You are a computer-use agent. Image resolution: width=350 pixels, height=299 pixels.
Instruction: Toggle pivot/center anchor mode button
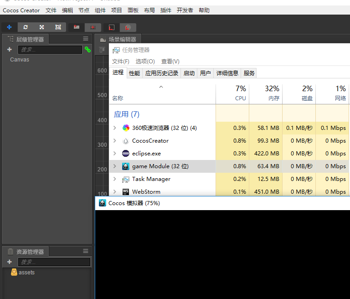coord(77,27)
